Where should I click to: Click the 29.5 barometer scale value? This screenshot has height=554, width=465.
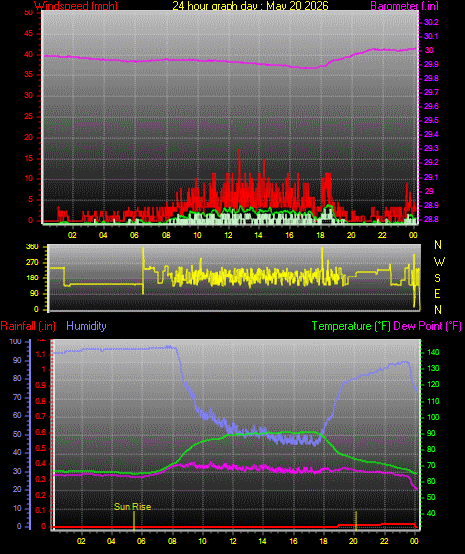[431, 120]
